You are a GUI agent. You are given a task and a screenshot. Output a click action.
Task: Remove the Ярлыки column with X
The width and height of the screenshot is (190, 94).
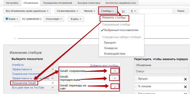[x=185, y=79]
